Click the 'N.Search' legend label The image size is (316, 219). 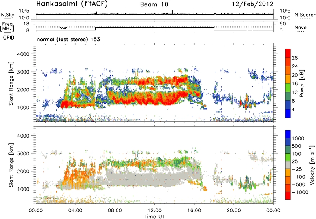pyautogui.click(x=305, y=15)
